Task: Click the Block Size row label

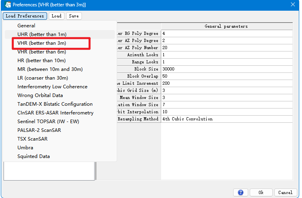Action: [x=139, y=69]
